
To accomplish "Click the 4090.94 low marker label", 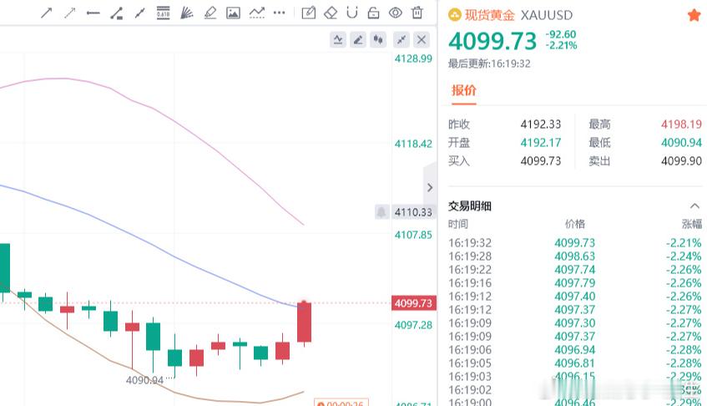I will point(144,380).
